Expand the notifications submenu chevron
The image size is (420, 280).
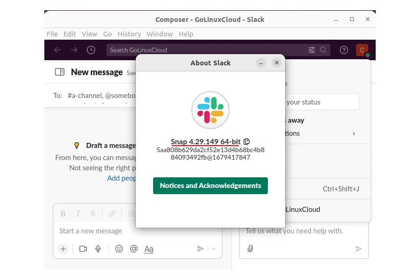(354, 133)
